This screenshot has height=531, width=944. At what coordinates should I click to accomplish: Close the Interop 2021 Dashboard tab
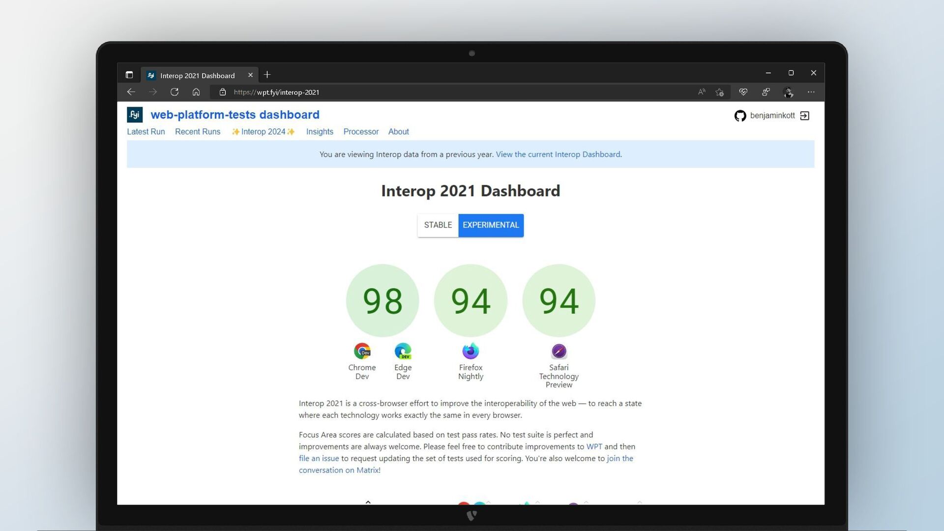250,75
